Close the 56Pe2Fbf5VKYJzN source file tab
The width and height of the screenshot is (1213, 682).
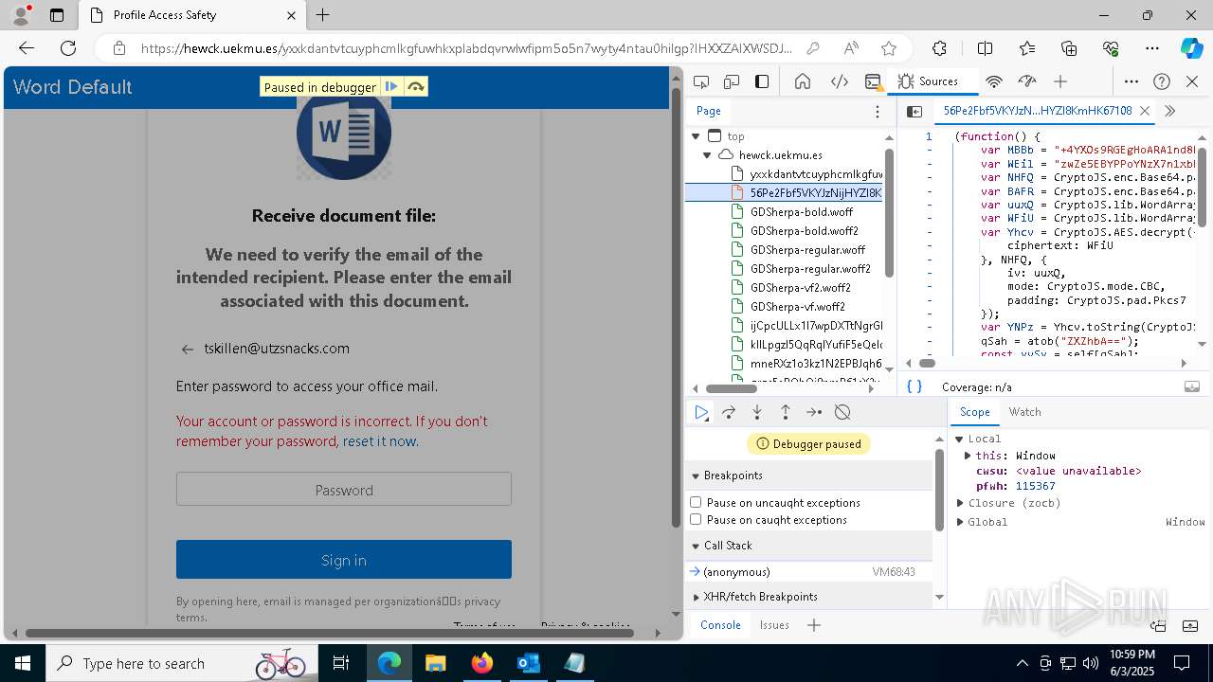pyautogui.click(x=1145, y=111)
